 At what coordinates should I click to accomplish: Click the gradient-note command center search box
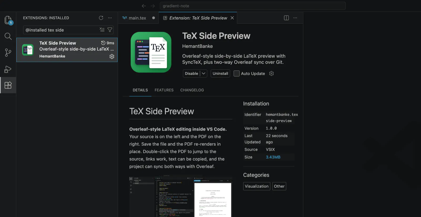(253, 6)
